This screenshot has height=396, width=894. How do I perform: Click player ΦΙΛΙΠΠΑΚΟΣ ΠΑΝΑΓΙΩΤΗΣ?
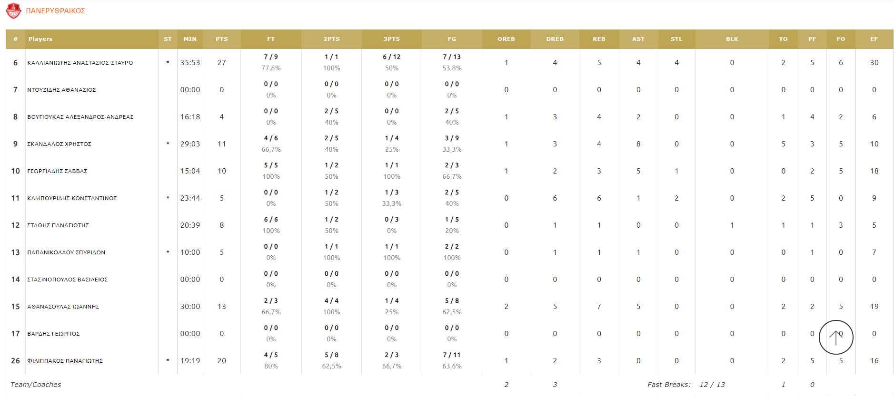tap(65, 361)
